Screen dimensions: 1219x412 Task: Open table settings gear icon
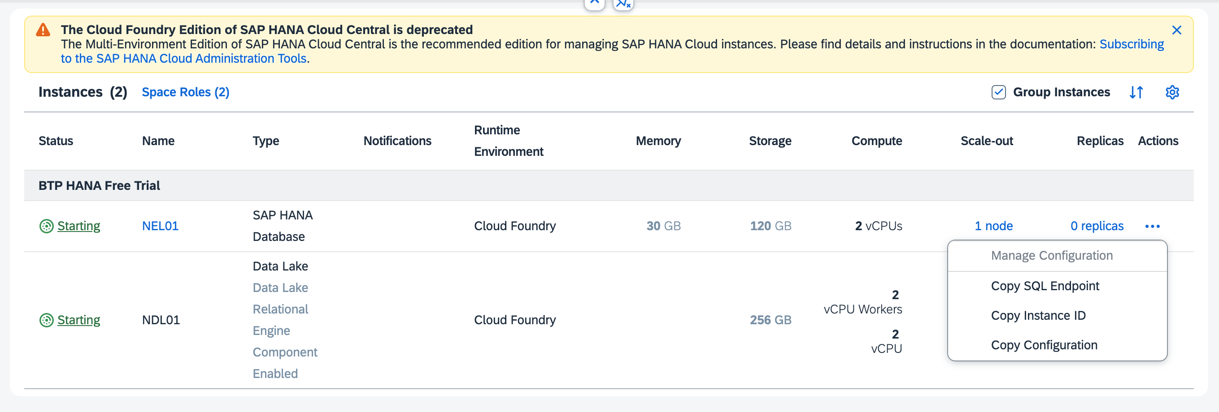click(1171, 92)
